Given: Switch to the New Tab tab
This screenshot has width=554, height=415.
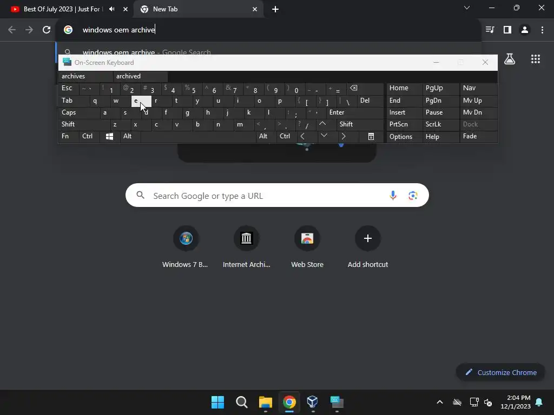Looking at the screenshot, I should tap(199, 9).
